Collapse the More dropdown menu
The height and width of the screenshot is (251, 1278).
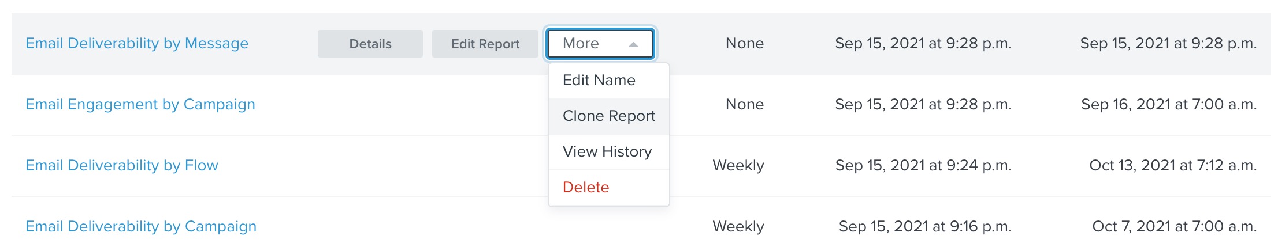(600, 44)
